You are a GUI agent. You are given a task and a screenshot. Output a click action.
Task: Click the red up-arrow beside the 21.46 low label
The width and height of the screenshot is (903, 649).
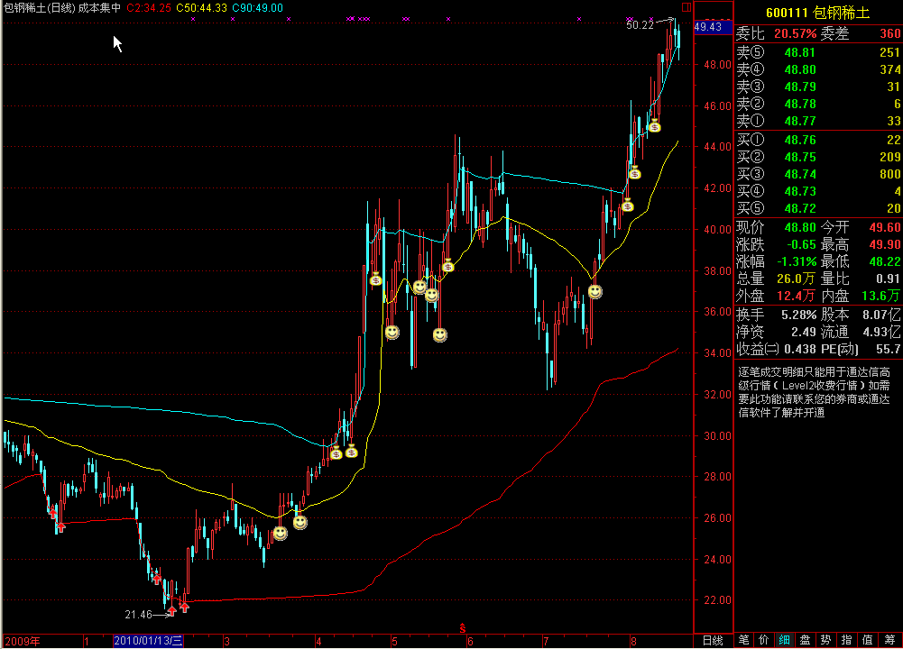(x=171, y=610)
